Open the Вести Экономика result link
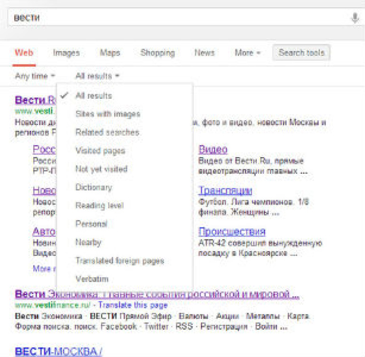Viewport: 365px width, 357px height. (157, 294)
